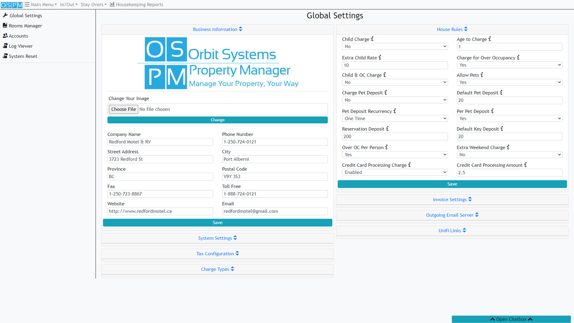
Task: Show info for Charge for Over Occupancy
Action: pyautogui.click(x=518, y=57)
